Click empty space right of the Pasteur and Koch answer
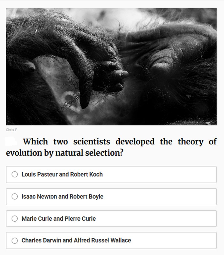 [x=166, y=174]
